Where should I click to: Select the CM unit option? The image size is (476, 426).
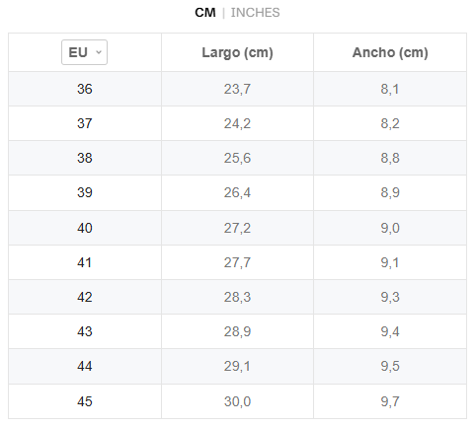pyautogui.click(x=205, y=13)
